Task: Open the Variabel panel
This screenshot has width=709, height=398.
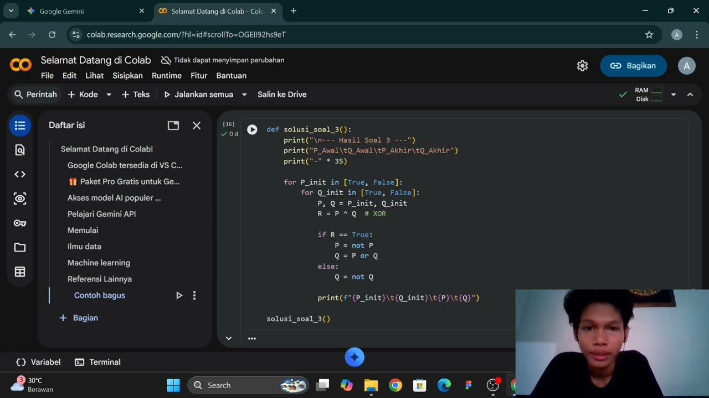Action: pos(38,362)
